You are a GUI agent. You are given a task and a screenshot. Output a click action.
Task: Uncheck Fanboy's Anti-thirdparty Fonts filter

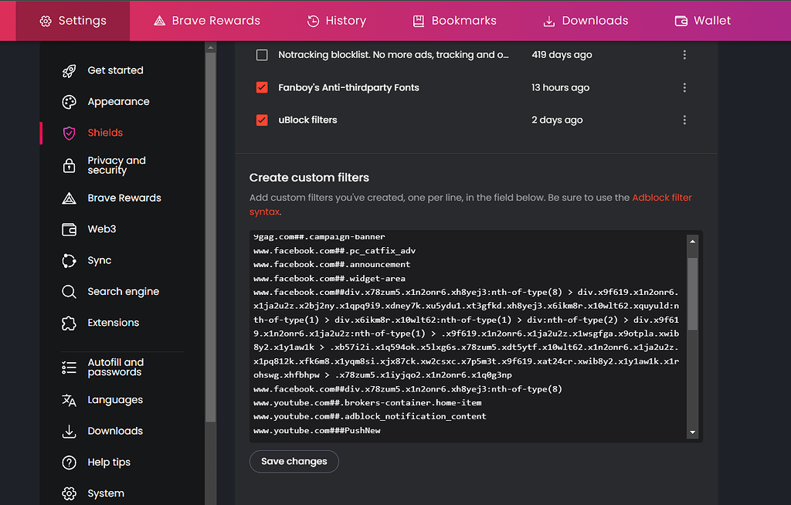(x=262, y=88)
